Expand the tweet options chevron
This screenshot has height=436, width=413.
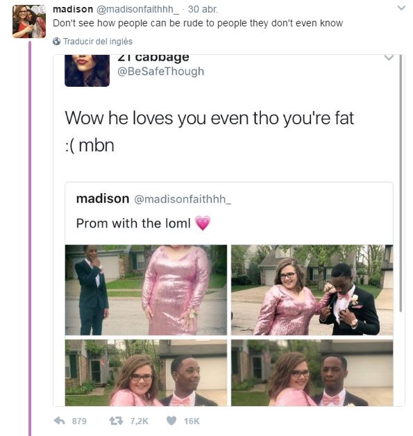tap(401, 8)
